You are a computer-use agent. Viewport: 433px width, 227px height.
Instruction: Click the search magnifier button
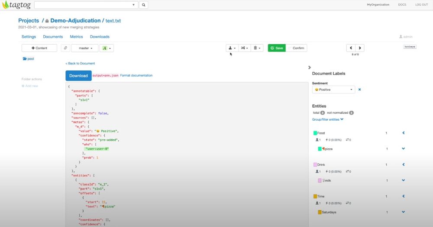pos(143,5)
